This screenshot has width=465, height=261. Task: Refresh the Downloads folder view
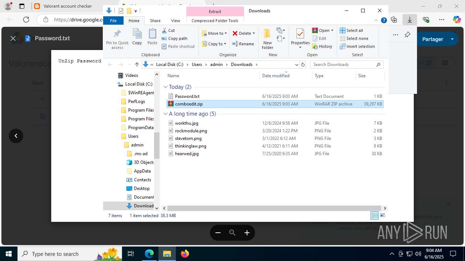click(303, 65)
